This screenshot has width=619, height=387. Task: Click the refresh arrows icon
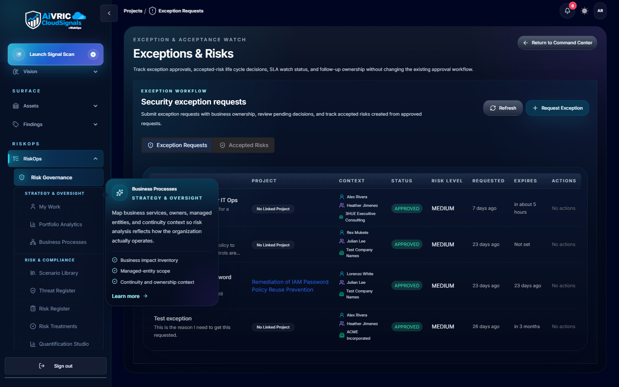tap(493, 108)
